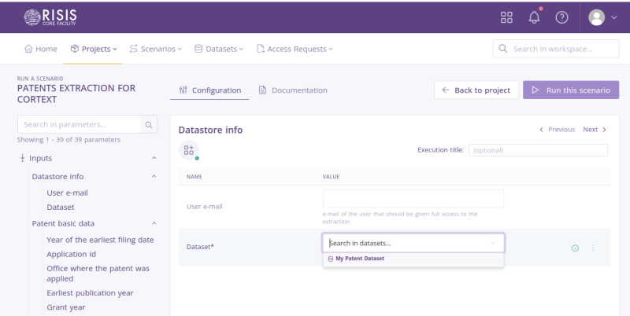The height and width of the screenshot is (316, 630).
Task: Open the notifications bell
Action: (535, 17)
